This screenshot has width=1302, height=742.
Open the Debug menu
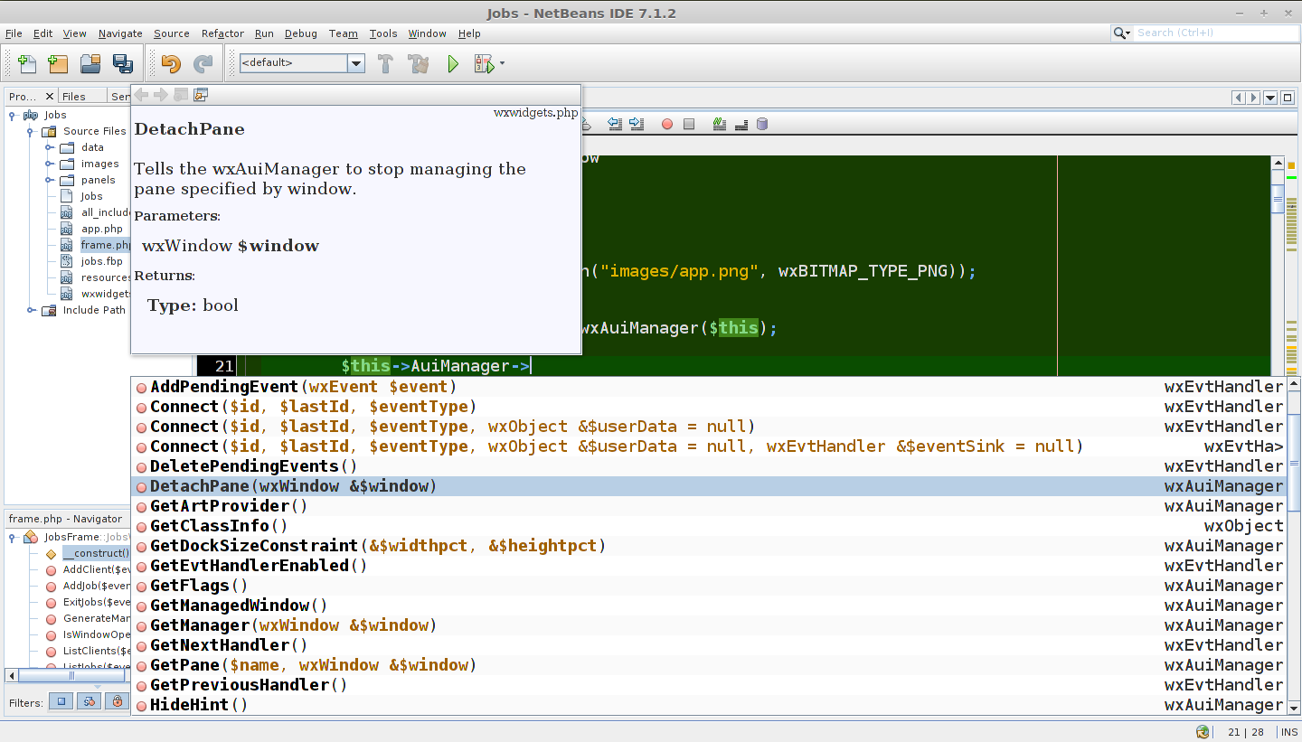[301, 33]
